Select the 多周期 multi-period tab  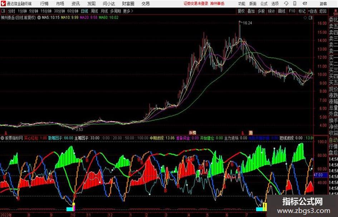[116, 11]
